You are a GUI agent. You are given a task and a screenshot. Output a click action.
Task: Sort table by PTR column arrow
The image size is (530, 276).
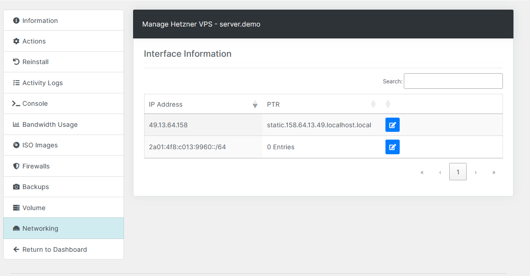pos(373,104)
